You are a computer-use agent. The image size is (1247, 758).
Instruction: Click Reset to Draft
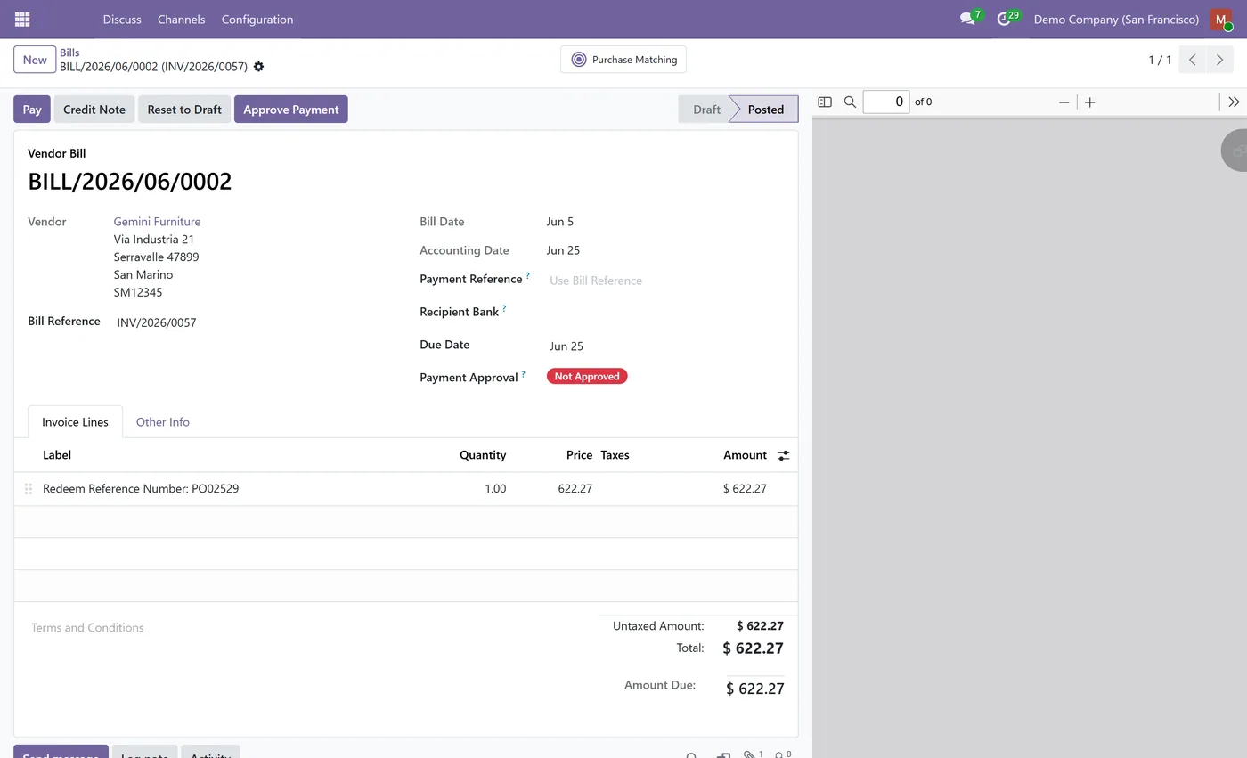point(184,110)
